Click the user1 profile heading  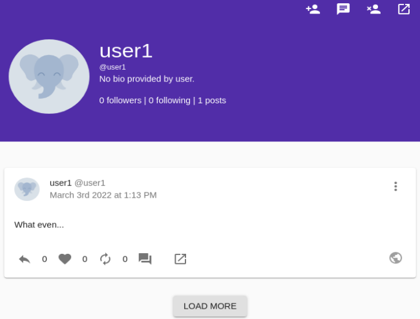coord(126,52)
